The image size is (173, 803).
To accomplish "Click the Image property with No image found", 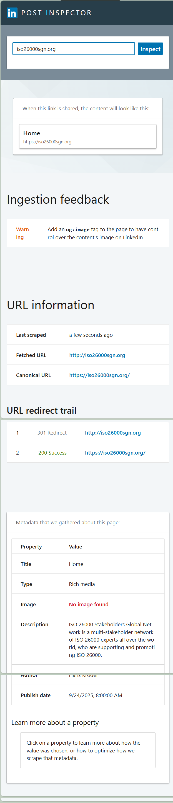I will point(28,604).
